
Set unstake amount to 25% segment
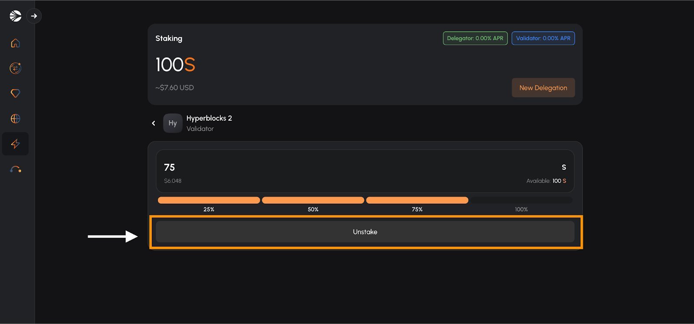point(209,200)
